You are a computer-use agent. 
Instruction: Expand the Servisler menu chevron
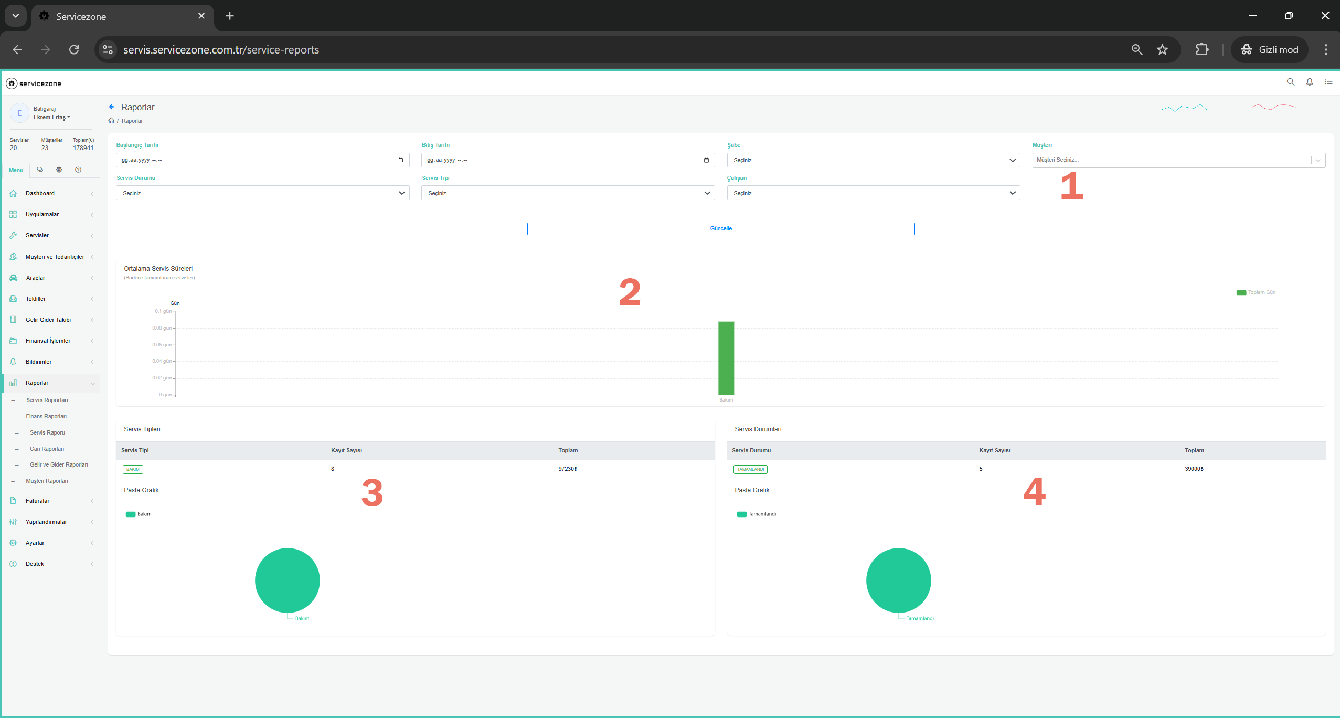point(92,236)
